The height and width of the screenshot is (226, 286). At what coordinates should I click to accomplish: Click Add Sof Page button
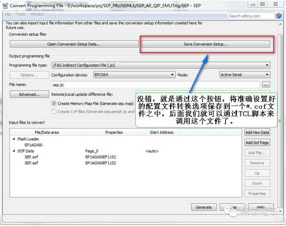coord(257,142)
